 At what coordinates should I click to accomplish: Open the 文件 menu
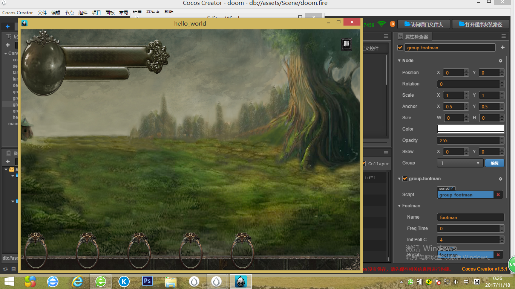click(x=42, y=12)
